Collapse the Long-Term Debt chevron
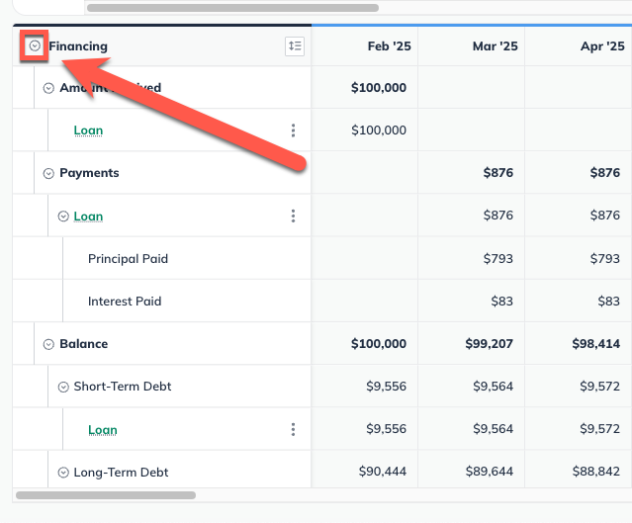Viewport: 632px width, 523px height. click(63, 473)
